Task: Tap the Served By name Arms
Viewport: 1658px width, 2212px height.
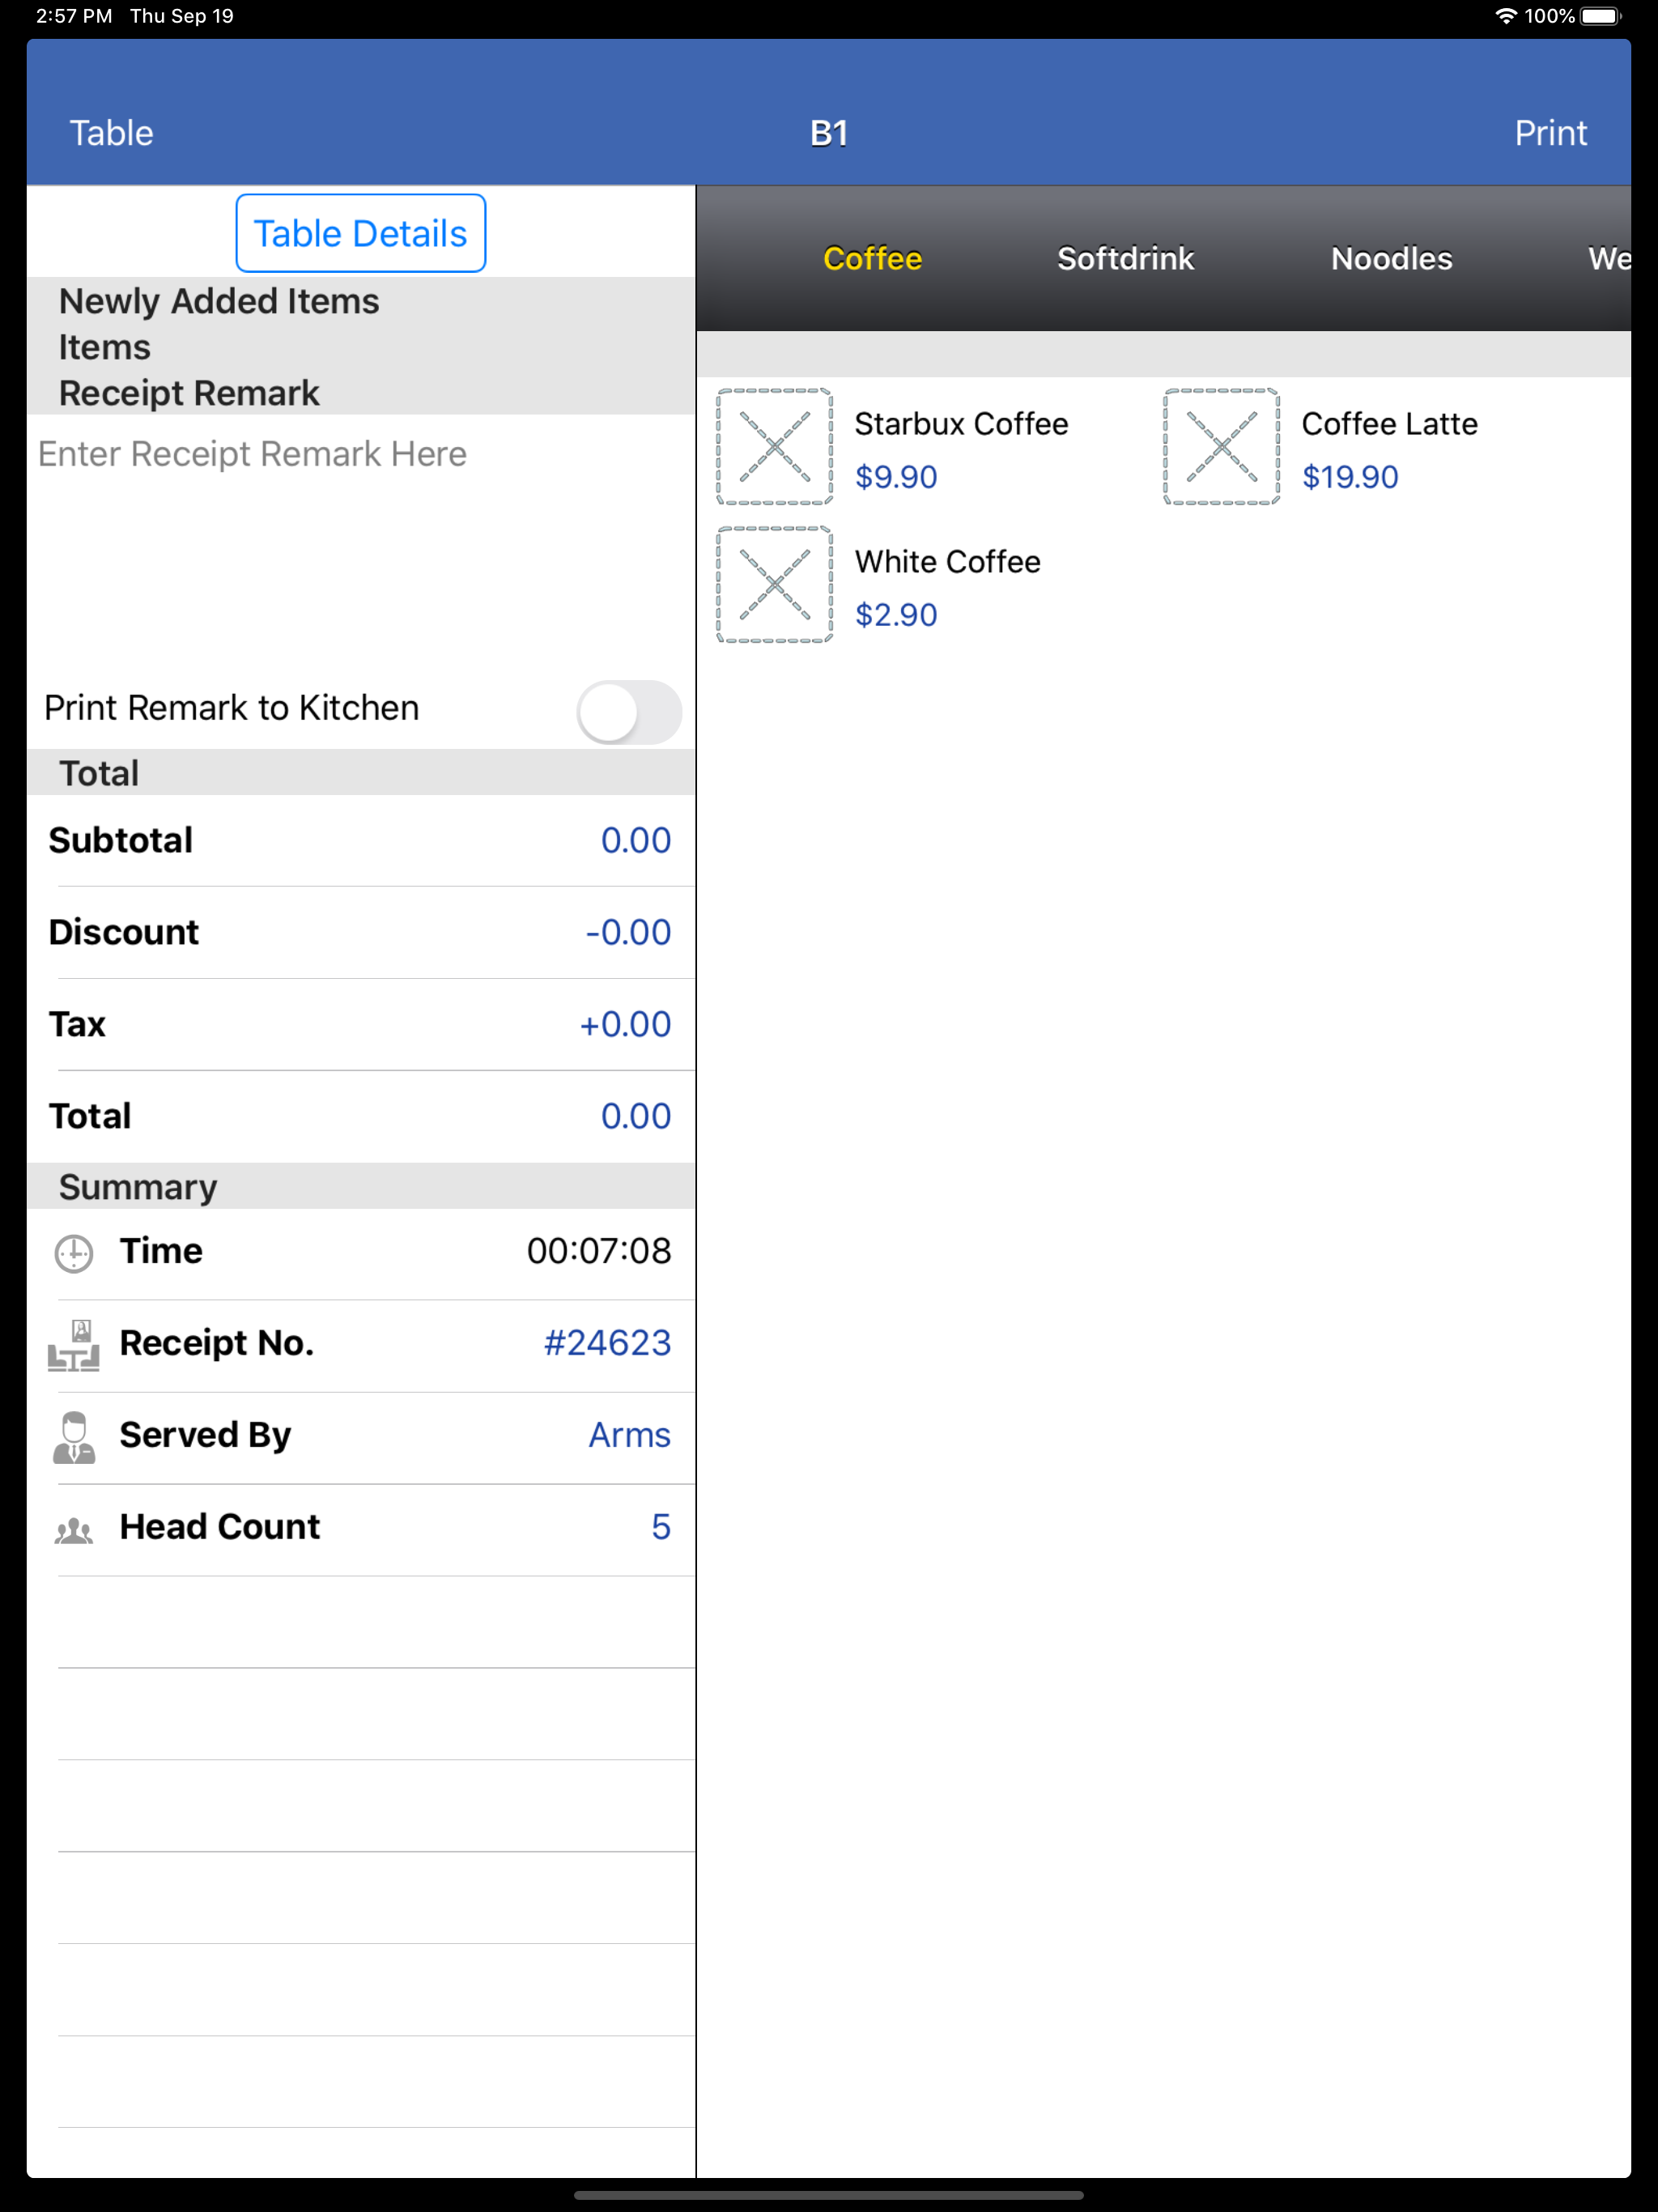Action: click(630, 1435)
